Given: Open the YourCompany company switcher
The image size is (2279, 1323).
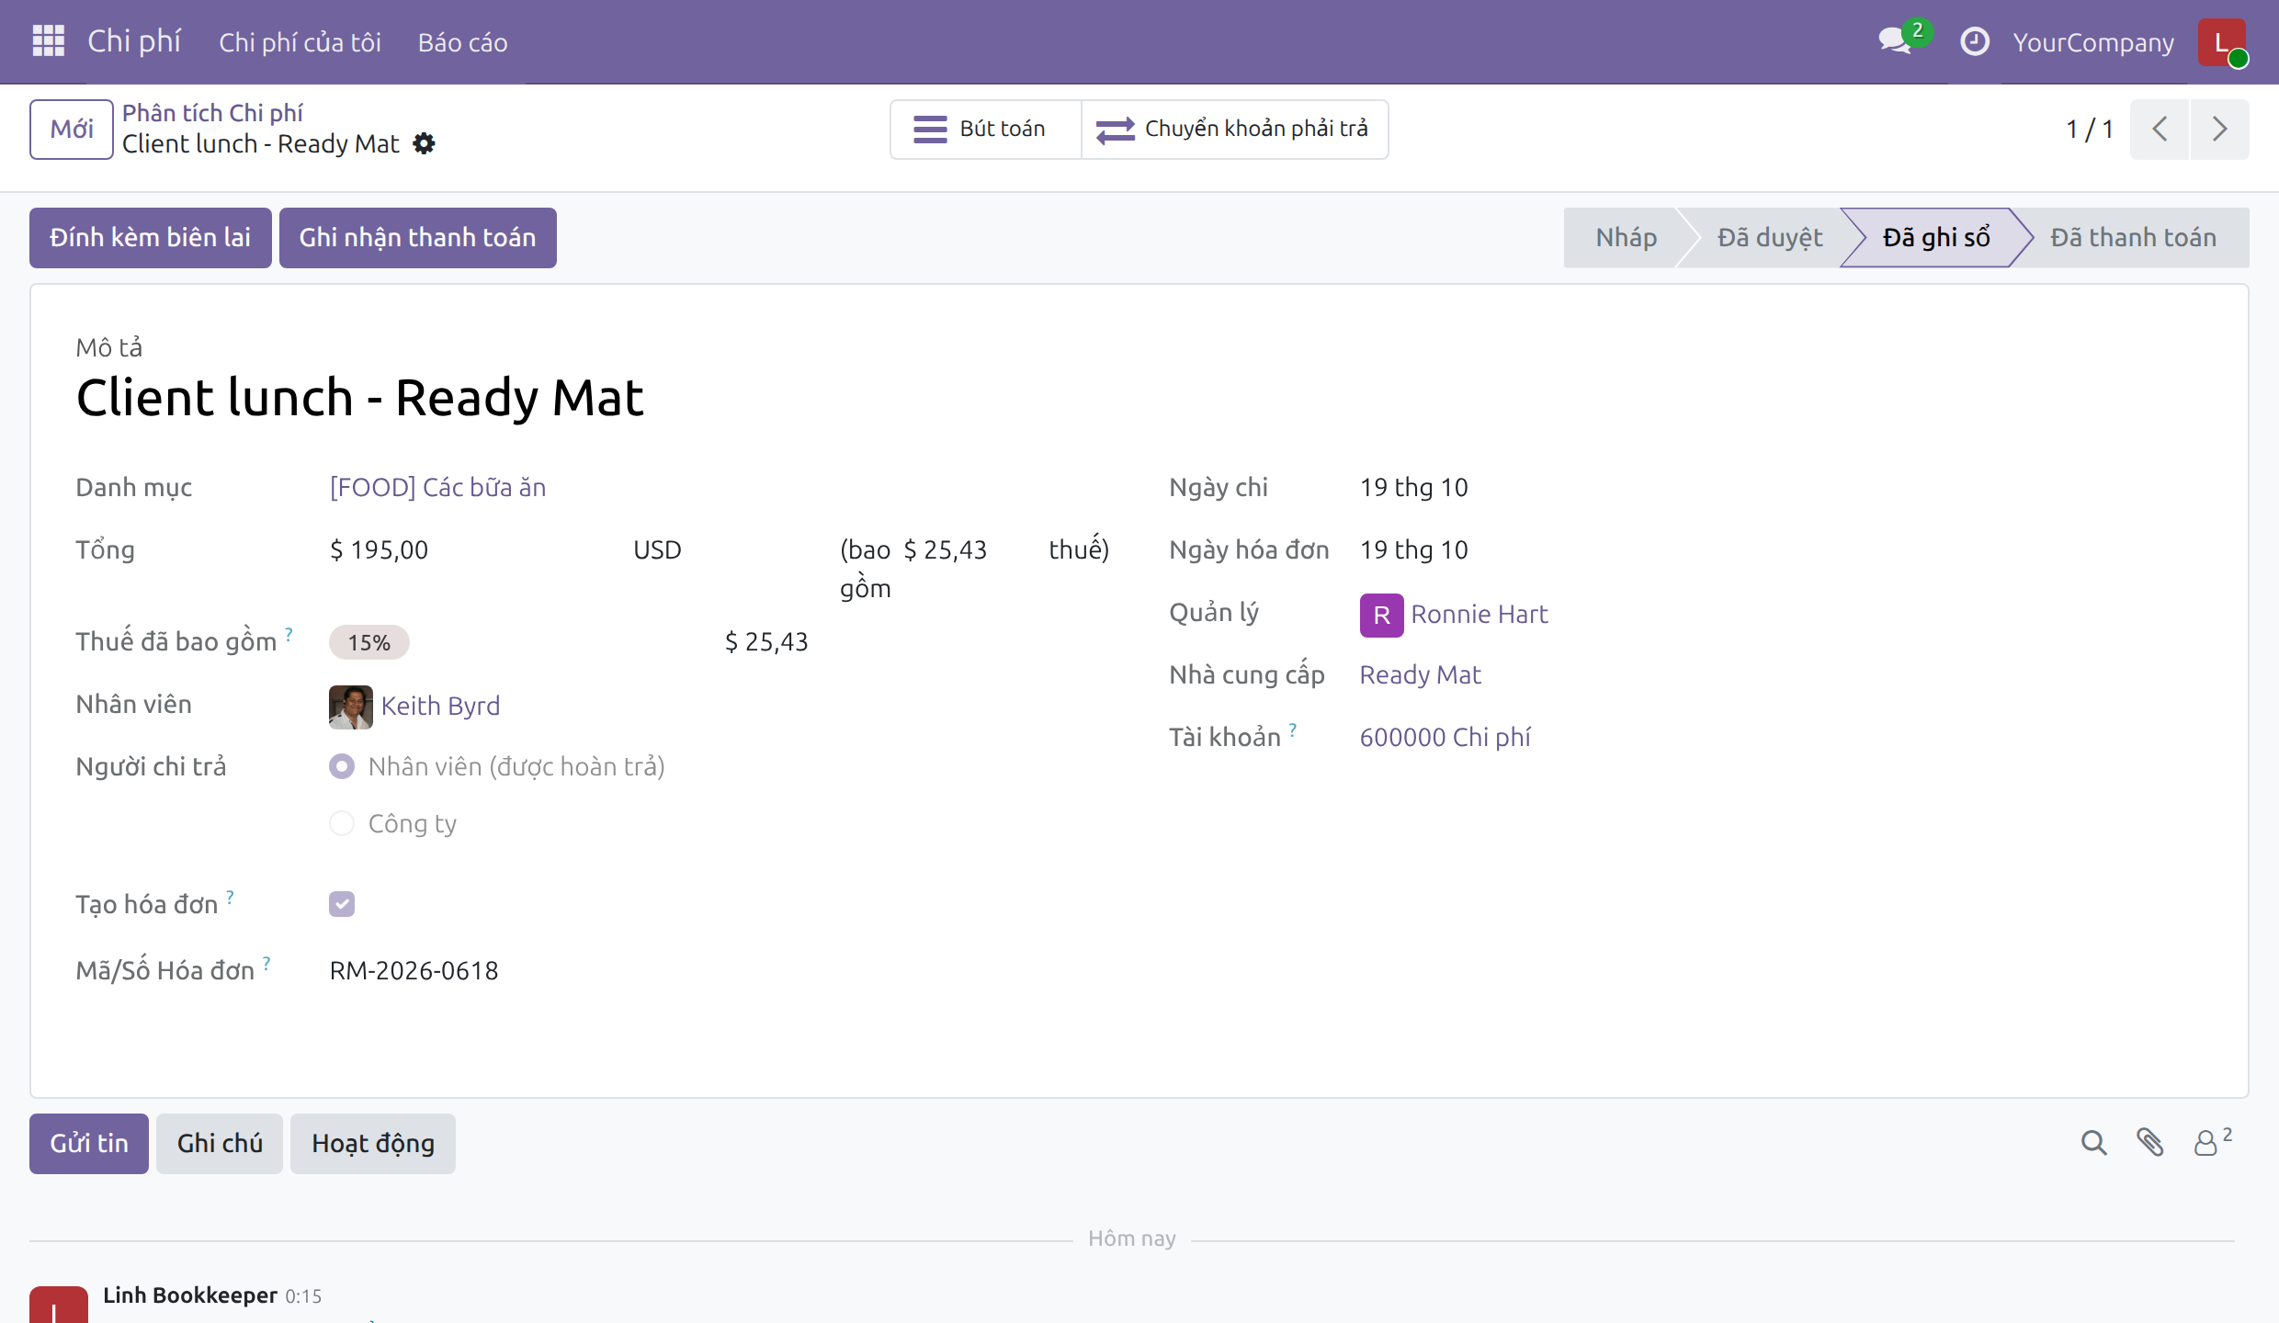Looking at the screenshot, I should click(2093, 42).
